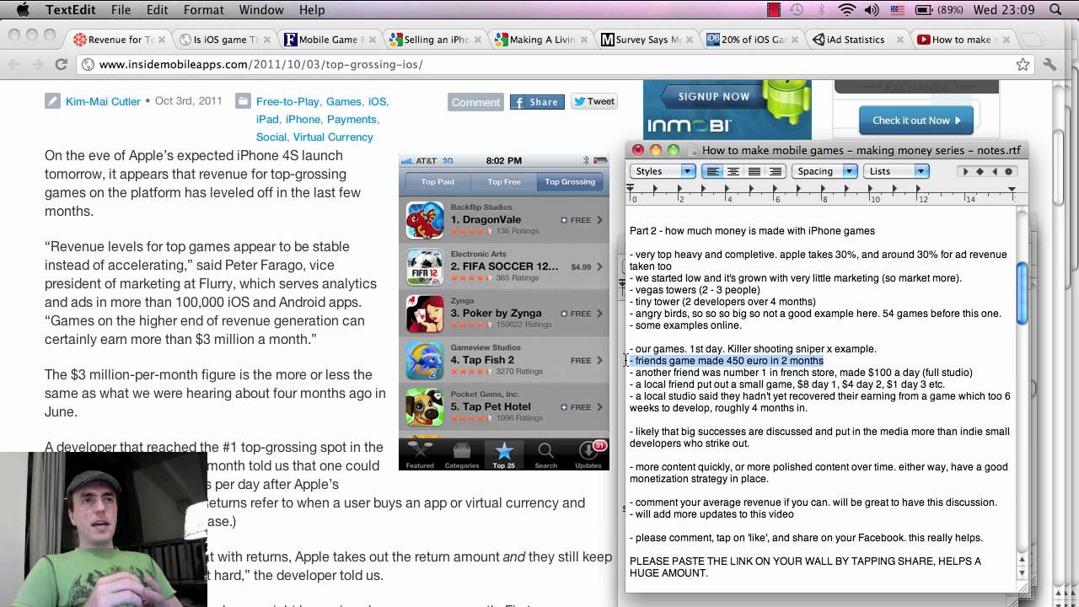
Task: Select right tab stop marker in ruler tools
Action: click(x=994, y=171)
